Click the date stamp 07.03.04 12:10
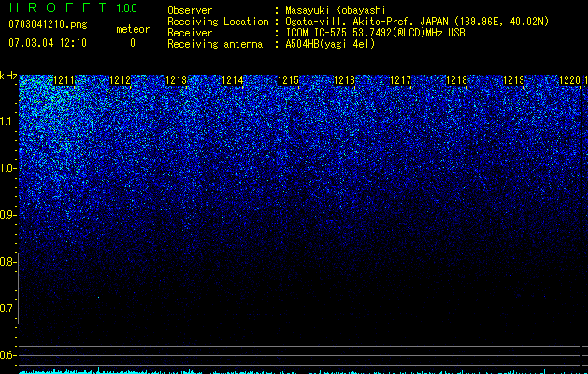This screenshot has height=374, width=588. tap(48, 43)
